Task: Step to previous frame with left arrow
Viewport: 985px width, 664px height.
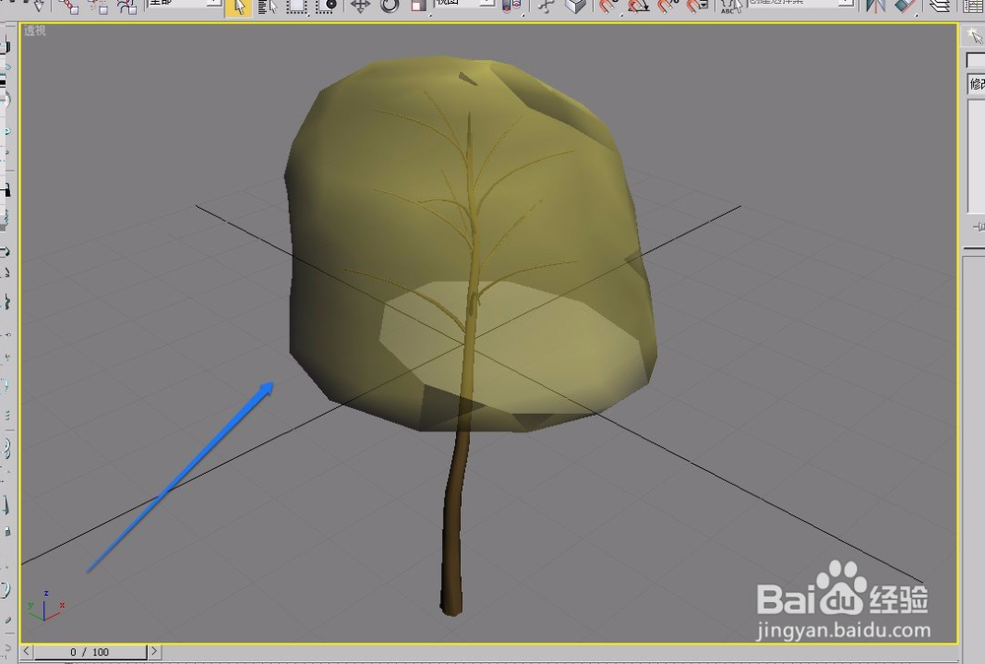Action: (27, 651)
